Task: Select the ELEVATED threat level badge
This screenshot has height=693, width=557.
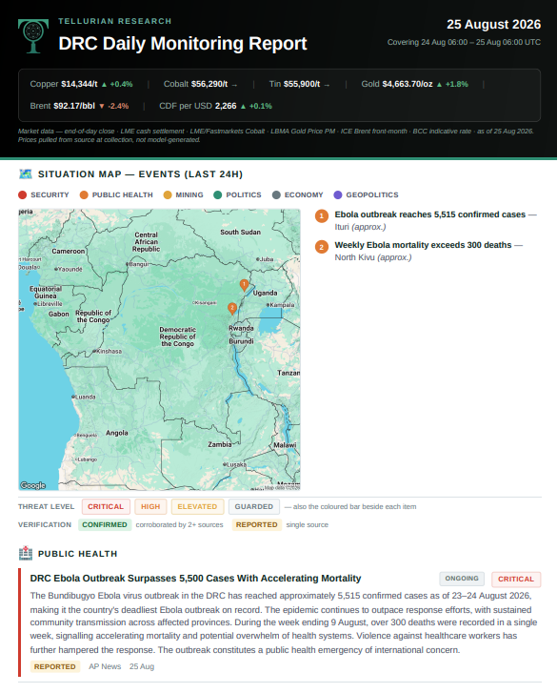Action: point(197,506)
